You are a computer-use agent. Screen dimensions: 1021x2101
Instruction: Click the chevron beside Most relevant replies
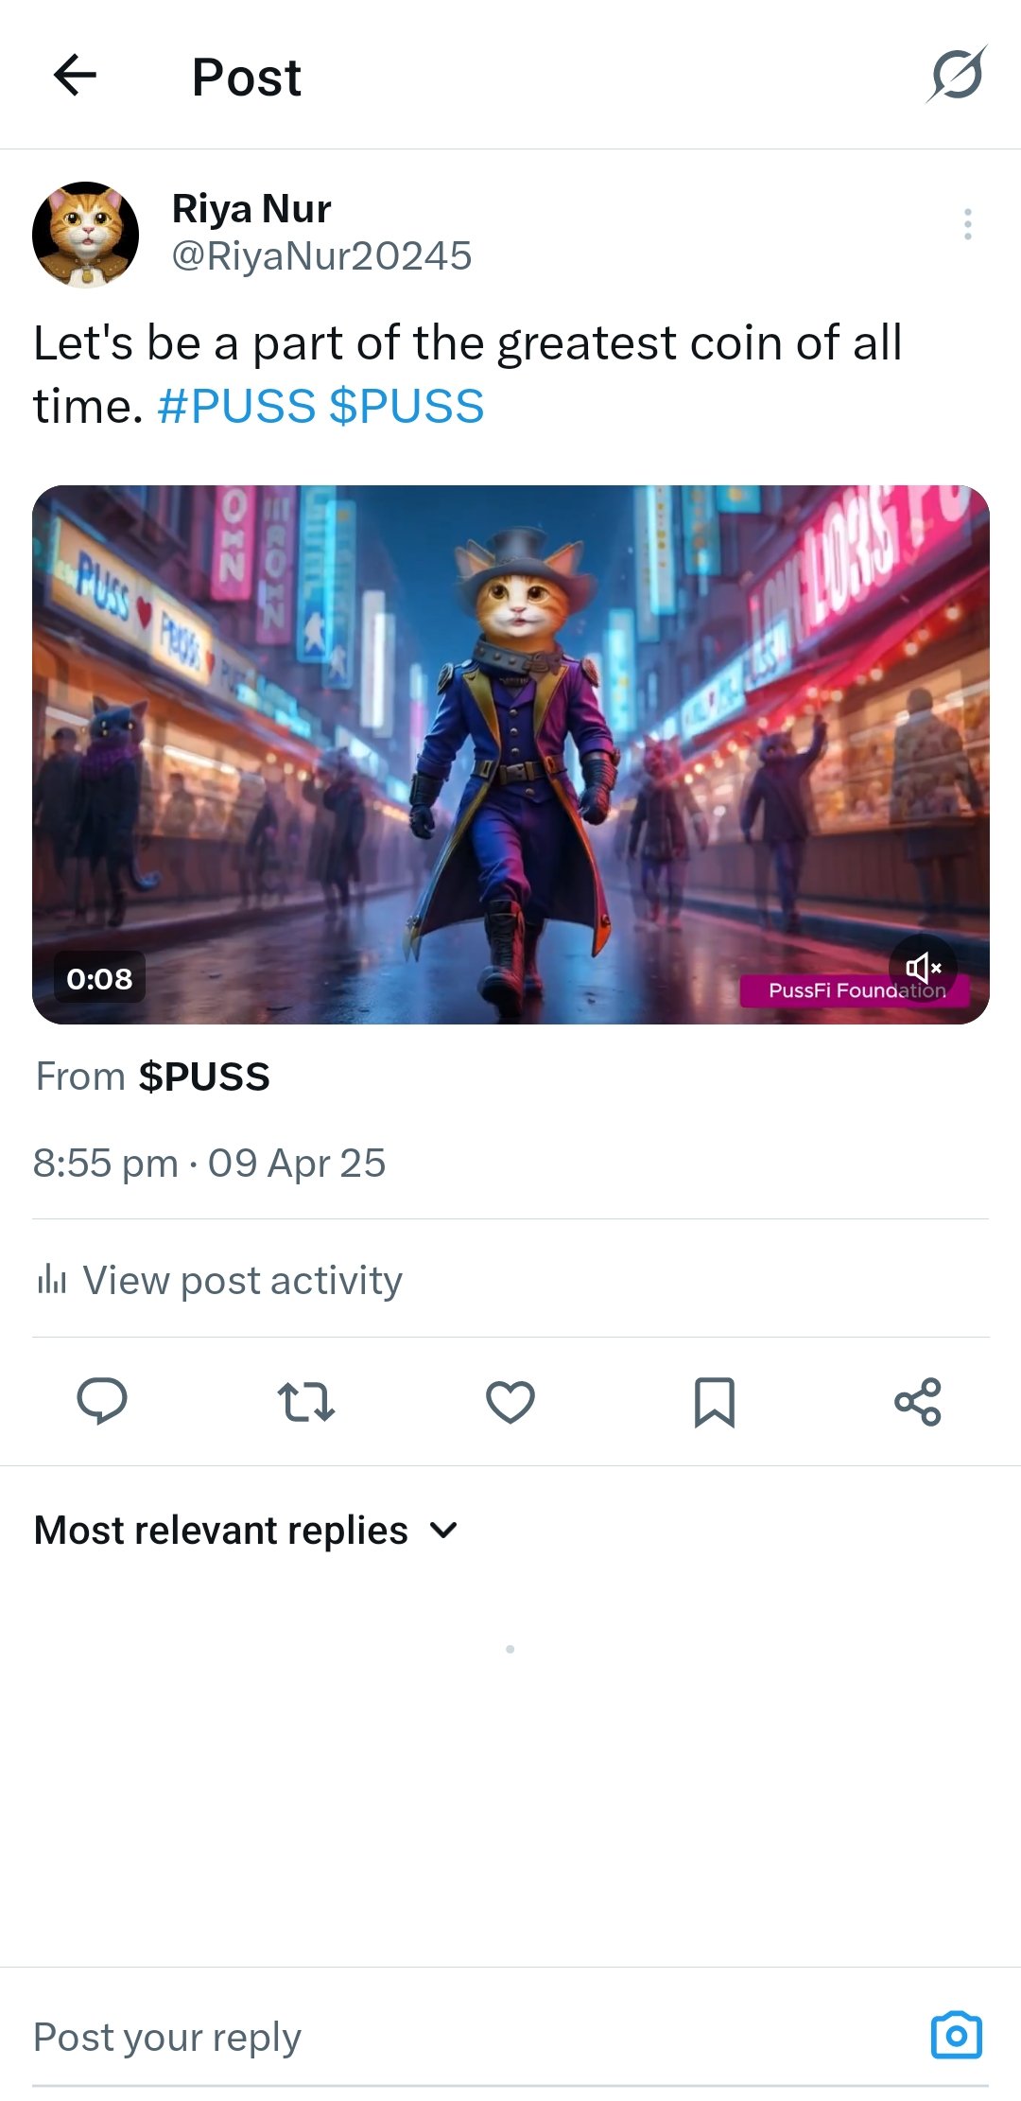443,1530
